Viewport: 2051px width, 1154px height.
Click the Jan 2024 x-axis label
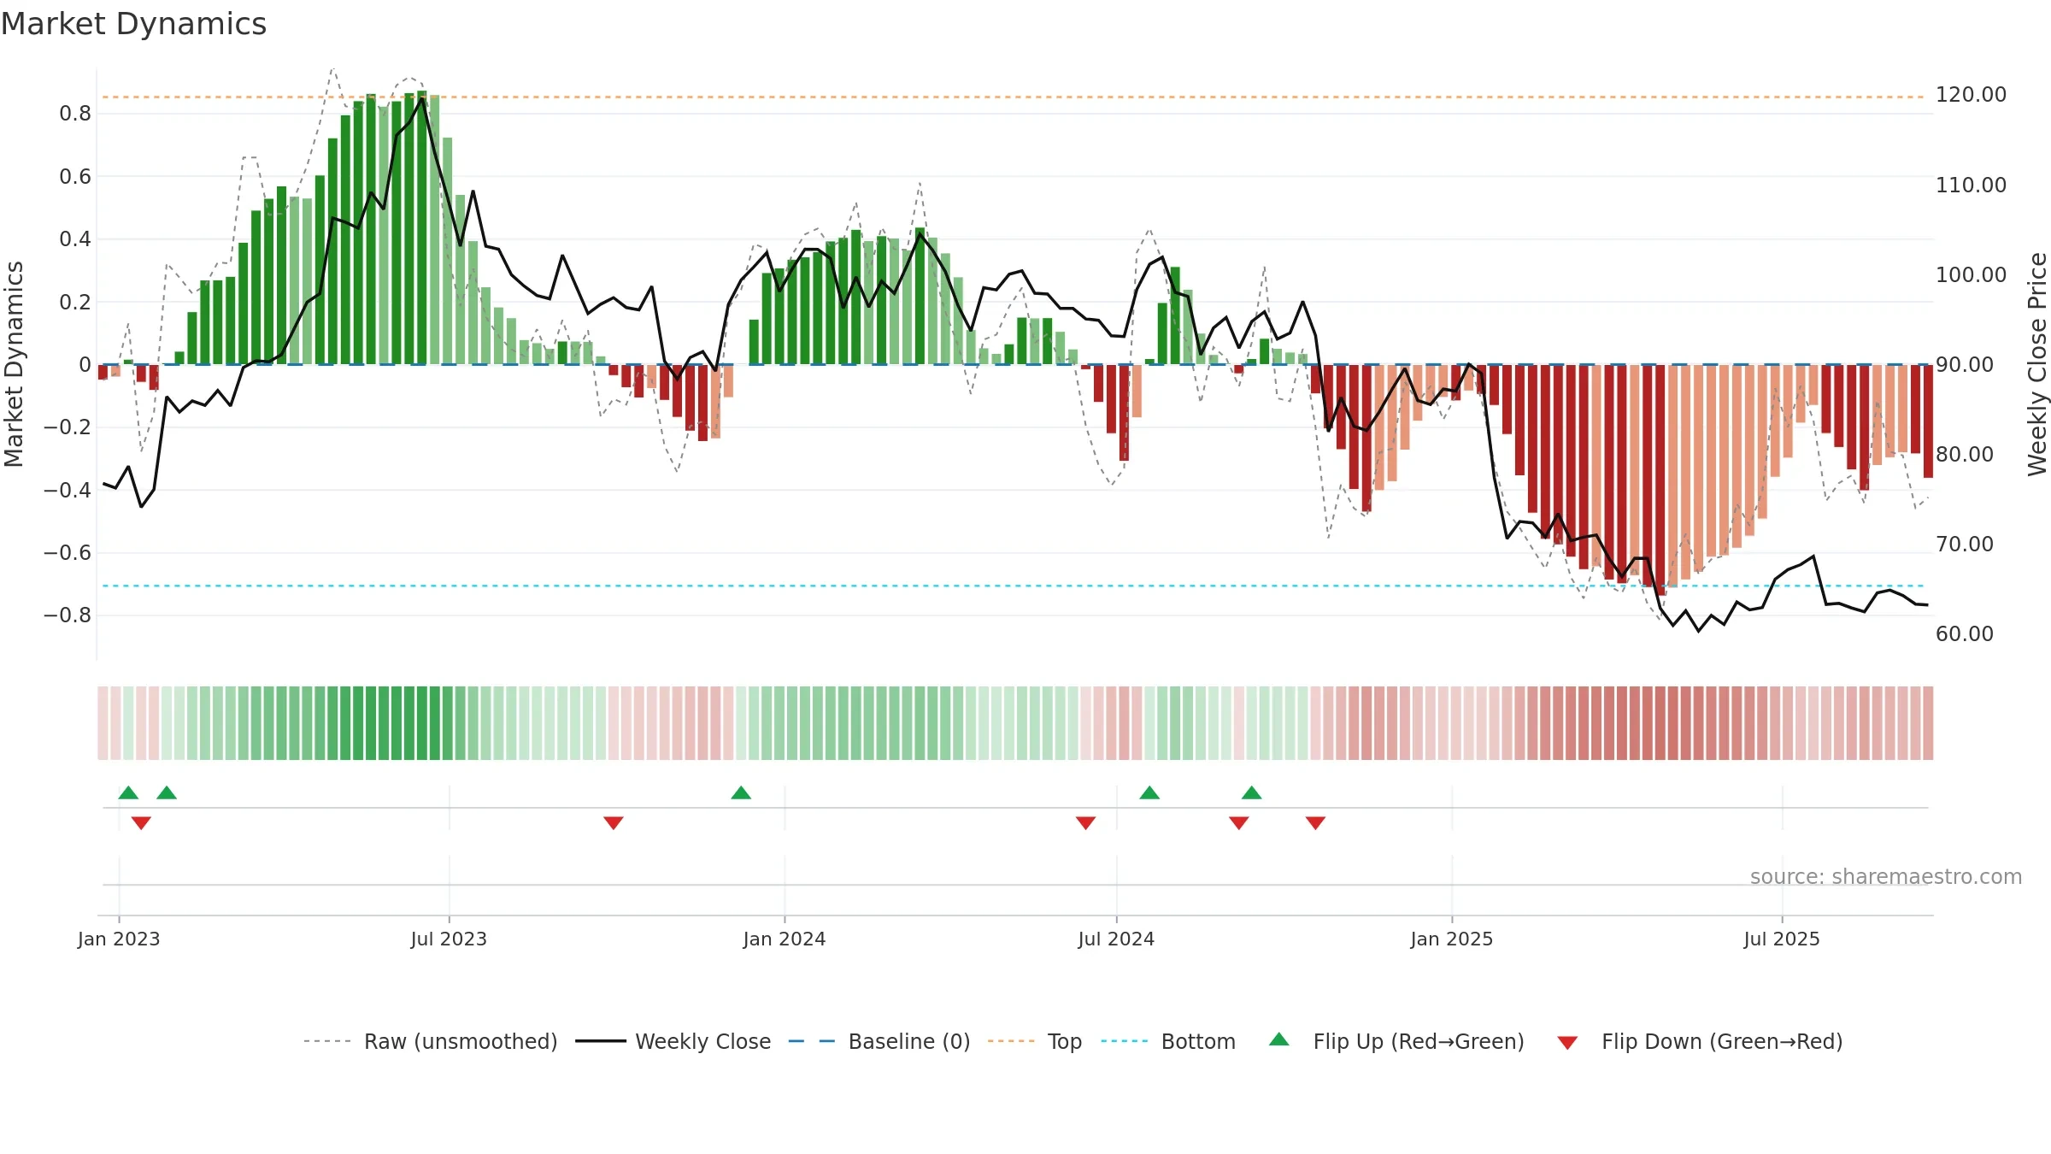pos(785,939)
